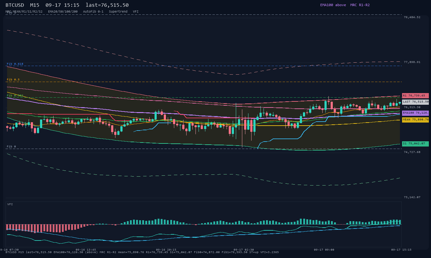Click the 09-17 09:00 time axis label
Screen dimensions: 431x258
(324, 250)
